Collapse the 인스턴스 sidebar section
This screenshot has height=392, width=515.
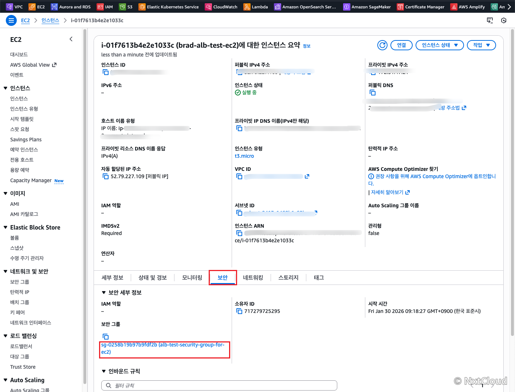pos(5,88)
